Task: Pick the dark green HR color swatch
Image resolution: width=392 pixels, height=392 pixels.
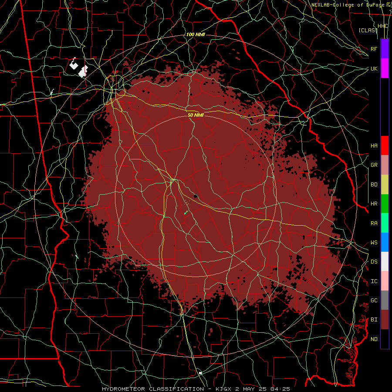Action: pyautogui.click(x=385, y=204)
